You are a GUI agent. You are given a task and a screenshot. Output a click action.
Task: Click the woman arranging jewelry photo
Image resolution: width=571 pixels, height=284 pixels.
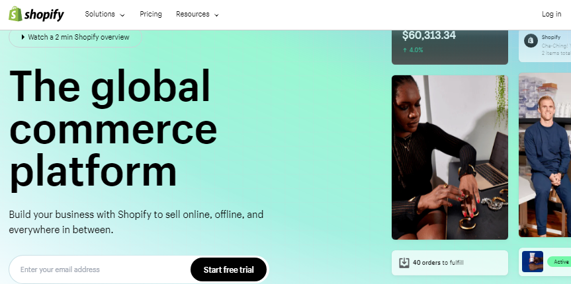(x=450, y=157)
